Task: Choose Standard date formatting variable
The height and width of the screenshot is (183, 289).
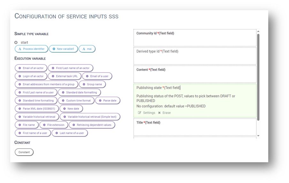Action: [x=79, y=92]
